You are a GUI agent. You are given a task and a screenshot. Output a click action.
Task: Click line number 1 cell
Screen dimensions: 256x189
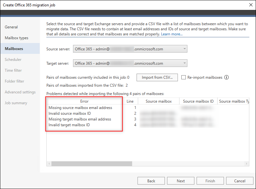point(135,108)
